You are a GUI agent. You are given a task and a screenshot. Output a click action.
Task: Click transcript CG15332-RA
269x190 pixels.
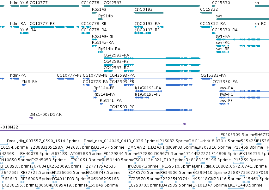coord(213,23)
